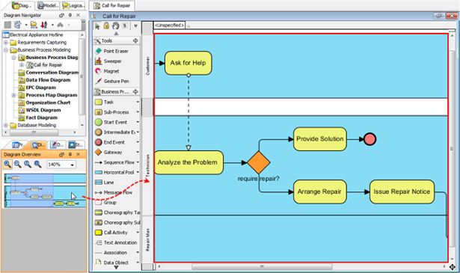Image resolution: width=460 pixels, height=273 pixels.
Task: Select the Point Eraser tool
Action: (111, 51)
